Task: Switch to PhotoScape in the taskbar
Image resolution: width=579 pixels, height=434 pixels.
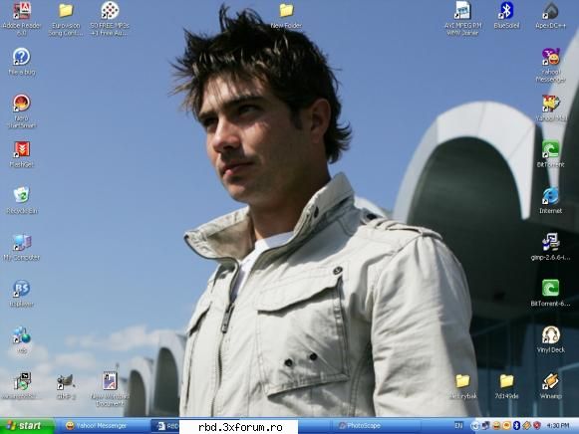Action: tap(376, 426)
